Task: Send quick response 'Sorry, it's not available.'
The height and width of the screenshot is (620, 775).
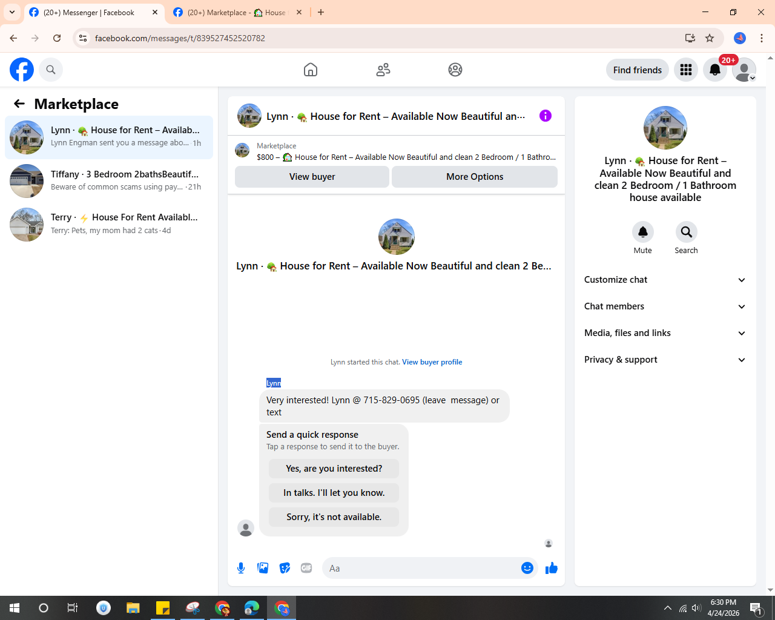Action: [x=334, y=517]
